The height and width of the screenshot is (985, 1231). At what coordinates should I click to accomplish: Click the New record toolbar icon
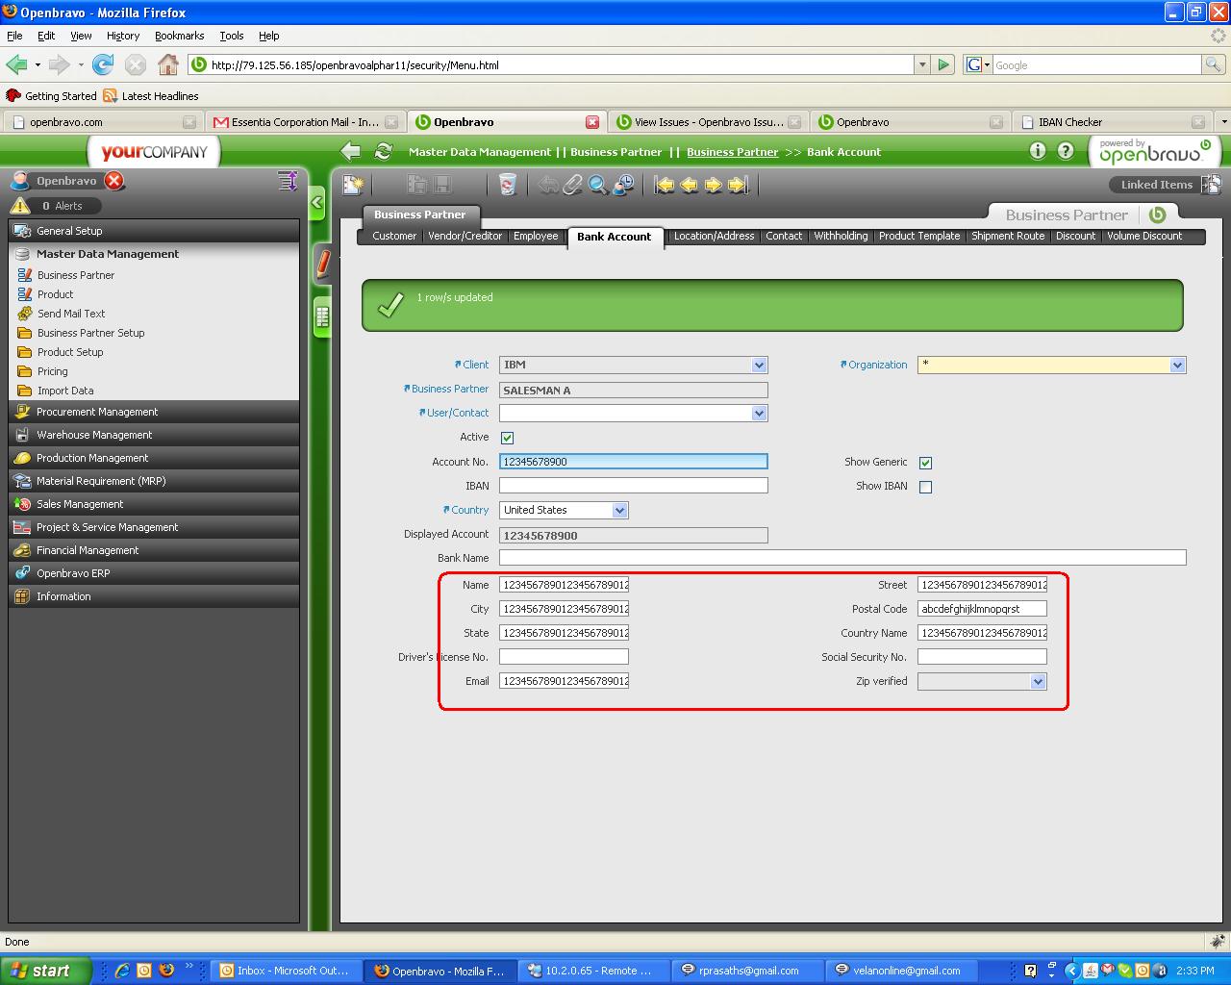(x=353, y=185)
